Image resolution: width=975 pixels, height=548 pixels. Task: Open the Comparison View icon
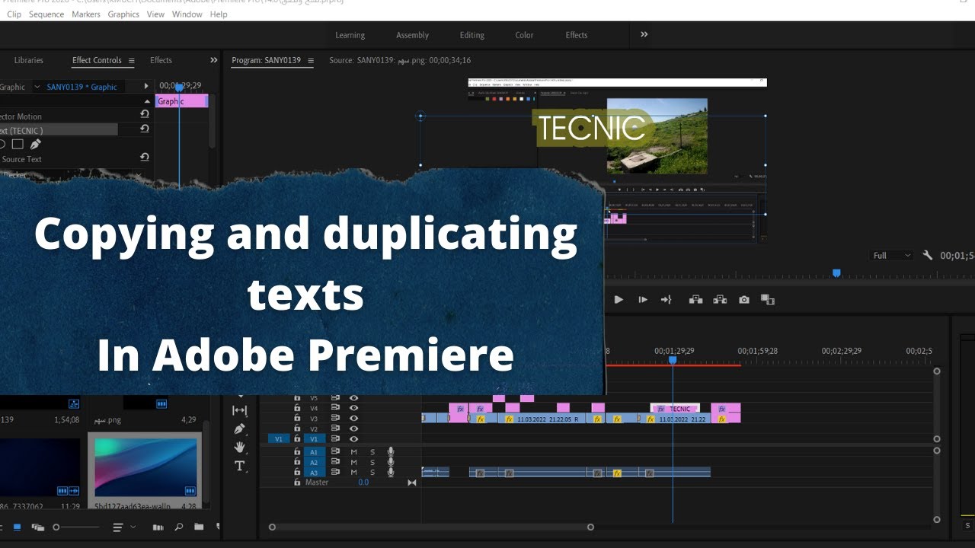click(768, 300)
